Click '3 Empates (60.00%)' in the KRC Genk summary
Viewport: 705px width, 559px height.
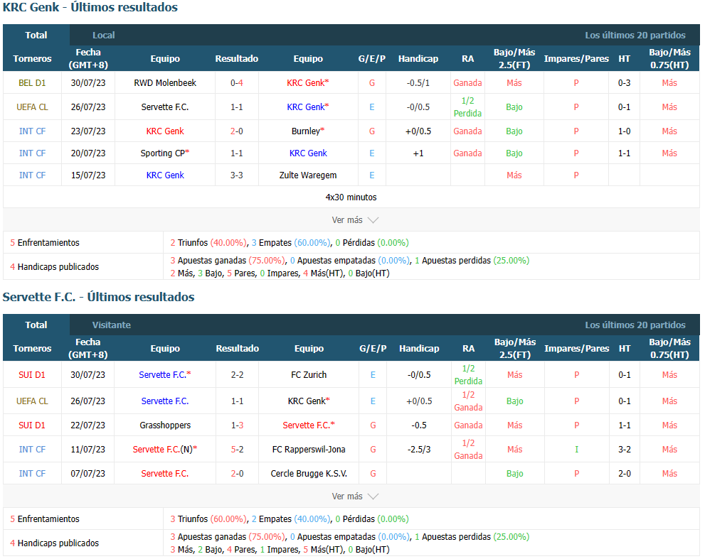click(291, 242)
